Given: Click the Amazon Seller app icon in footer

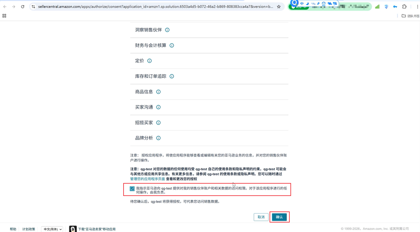Looking at the screenshot, I should pos(73,229).
